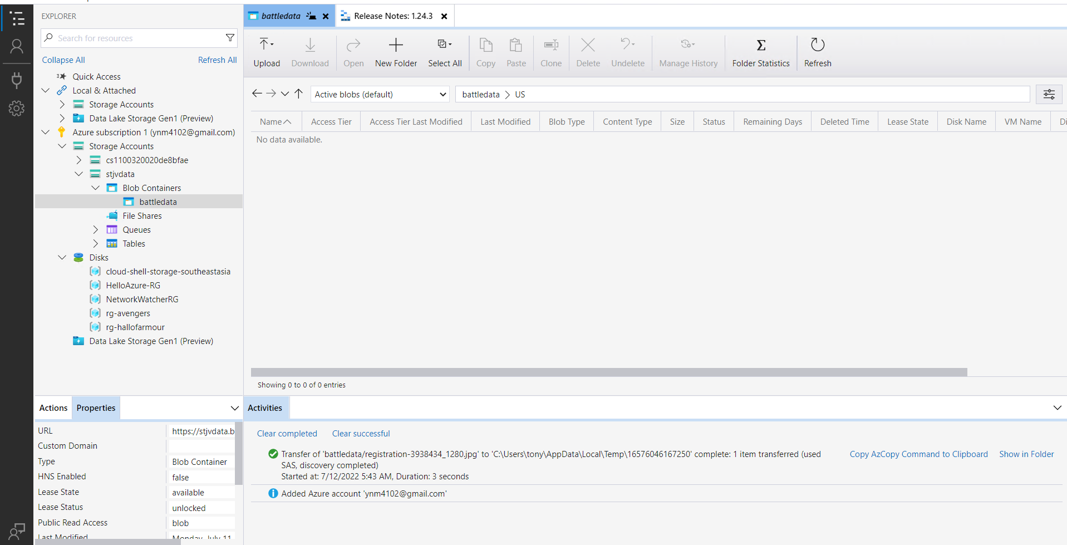Create a New Folder from the toolbar

point(396,53)
